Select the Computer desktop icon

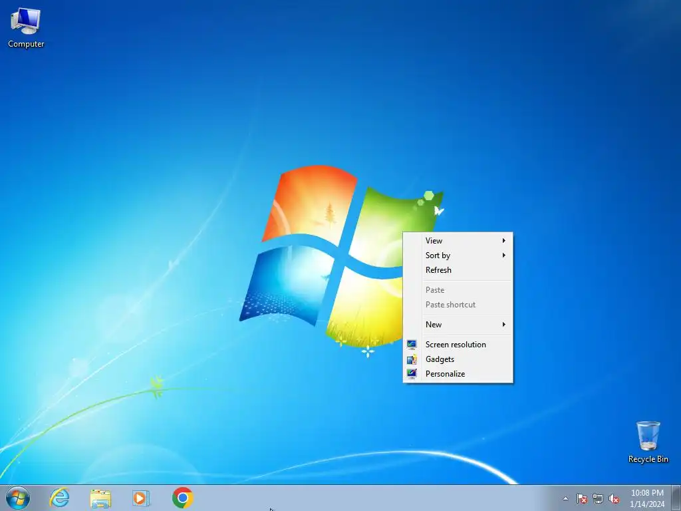[x=26, y=28]
